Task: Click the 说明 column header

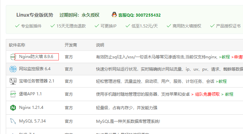Action: pos(100,45)
